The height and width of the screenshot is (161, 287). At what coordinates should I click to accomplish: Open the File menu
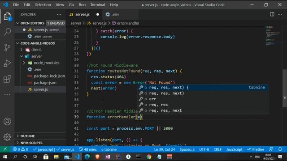(x=16, y=5)
